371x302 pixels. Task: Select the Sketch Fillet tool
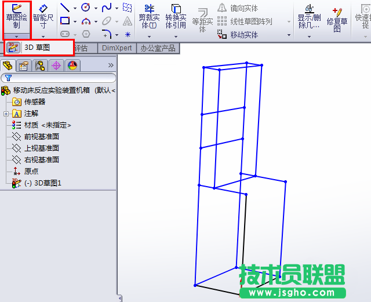tap(107, 34)
